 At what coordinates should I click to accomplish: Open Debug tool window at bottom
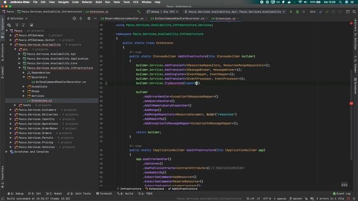pyautogui.click(x=16, y=194)
